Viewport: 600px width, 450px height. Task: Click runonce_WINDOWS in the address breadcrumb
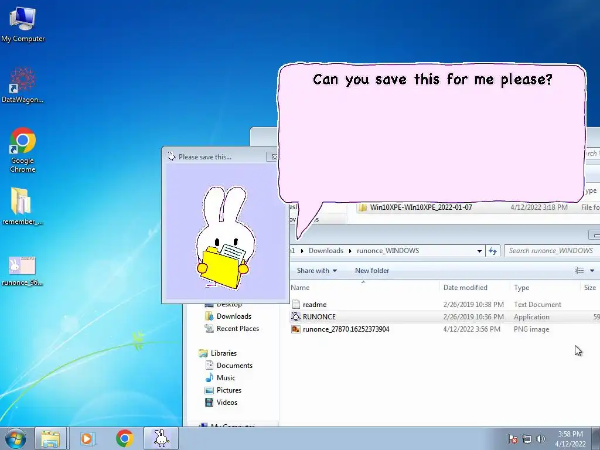[388, 251]
